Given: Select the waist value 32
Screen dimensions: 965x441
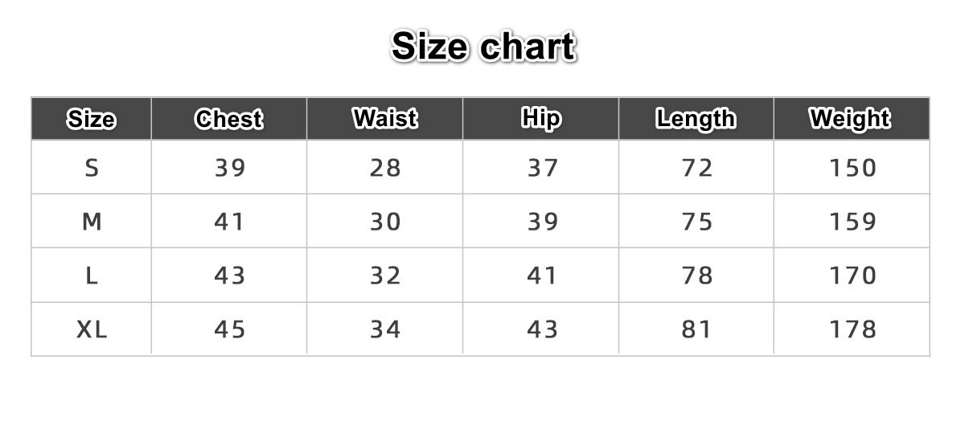Looking at the screenshot, I should point(385,276).
